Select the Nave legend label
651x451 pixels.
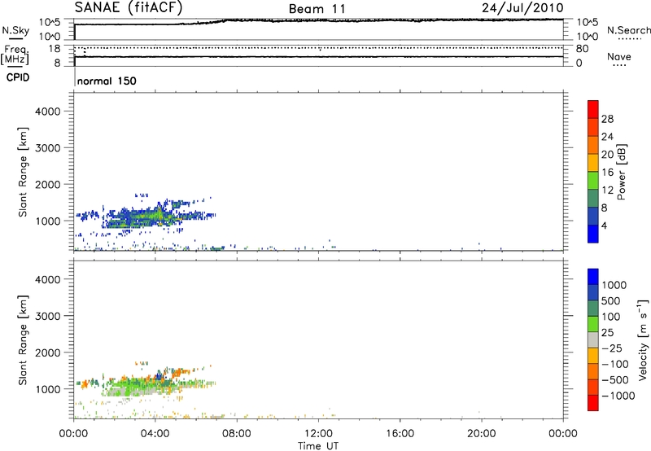click(621, 57)
